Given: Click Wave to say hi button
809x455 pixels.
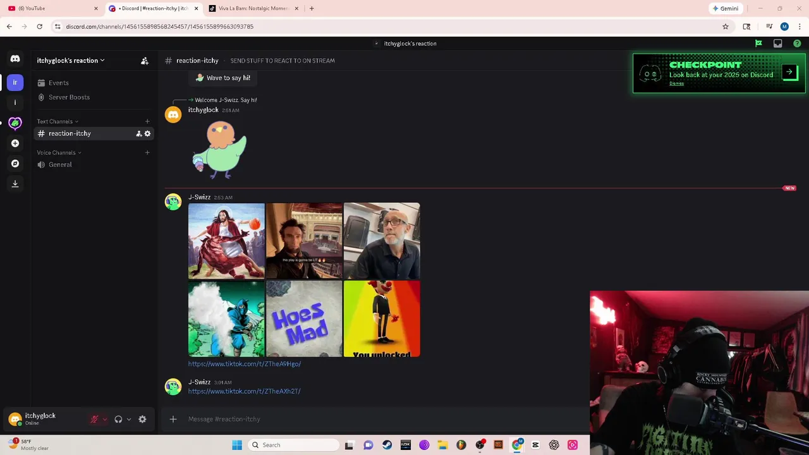Looking at the screenshot, I should (x=222, y=78).
